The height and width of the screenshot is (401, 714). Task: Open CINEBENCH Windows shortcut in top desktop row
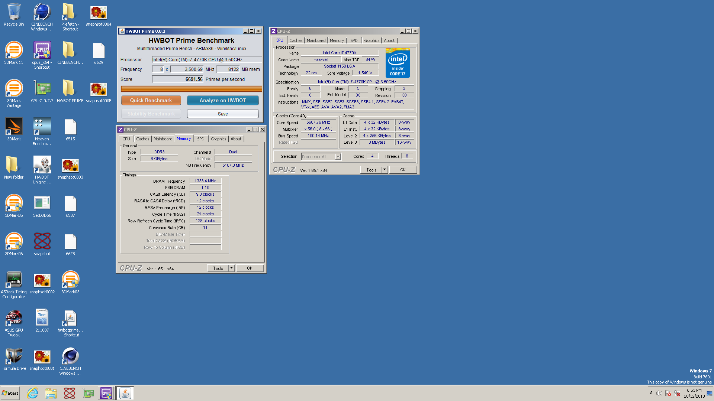pyautogui.click(x=42, y=17)
